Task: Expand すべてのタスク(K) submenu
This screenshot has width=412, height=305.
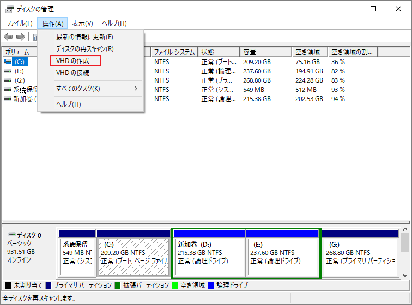Action: 90,89
